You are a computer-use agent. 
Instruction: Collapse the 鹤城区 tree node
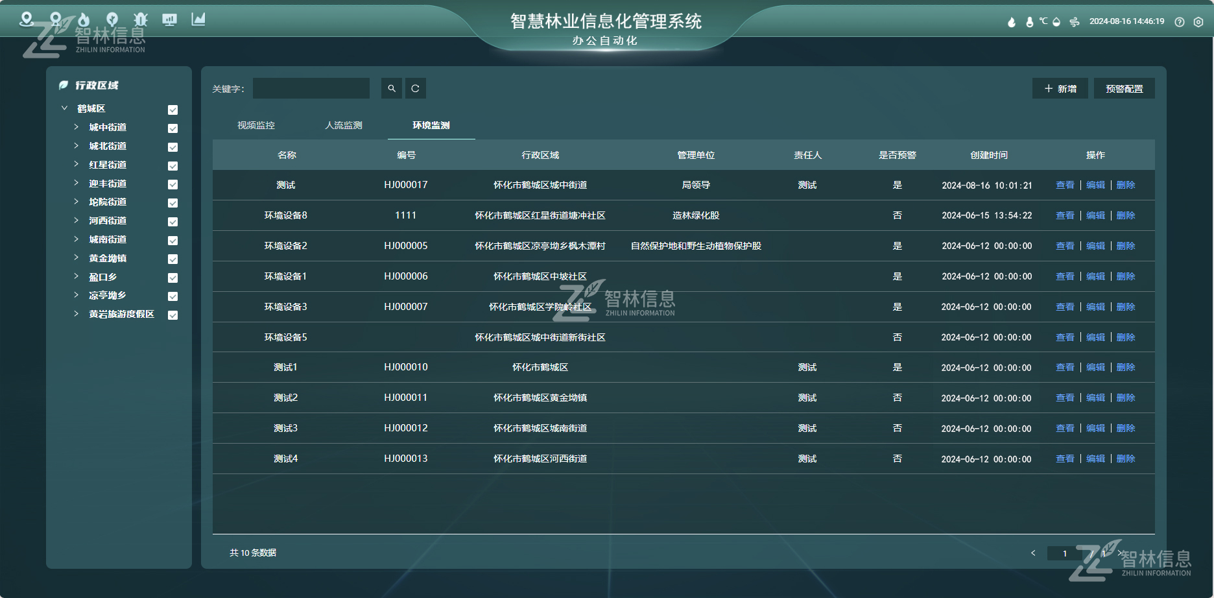coord(64,108)
